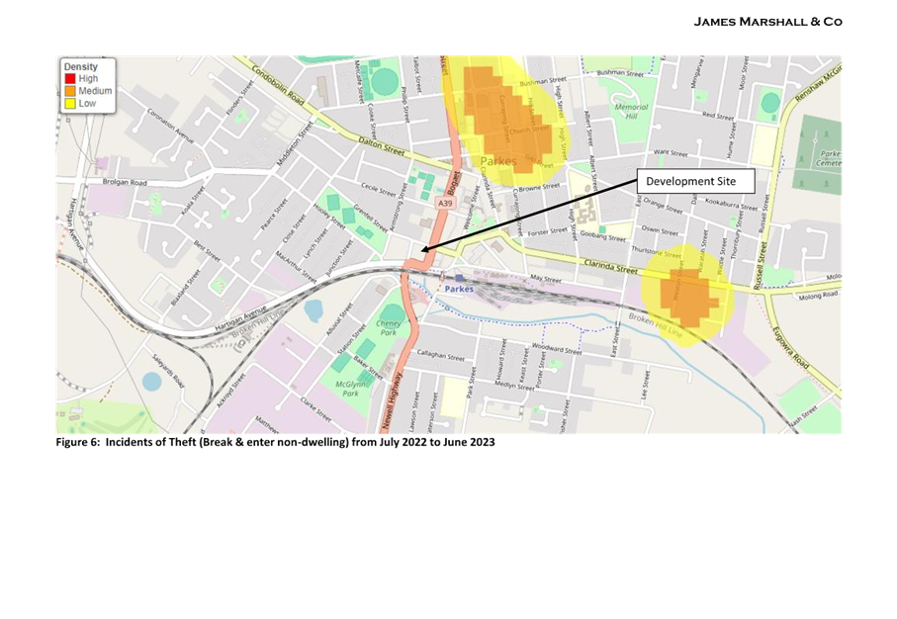Click the 'Want Street' label
The width and height of the screenshot is (897, 619).
click(671, 153)
